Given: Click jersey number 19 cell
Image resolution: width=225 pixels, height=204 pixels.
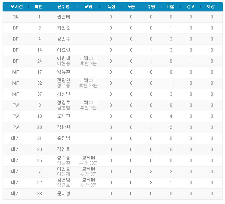Looking at the screenshot, I should click(x=39, y=116).
